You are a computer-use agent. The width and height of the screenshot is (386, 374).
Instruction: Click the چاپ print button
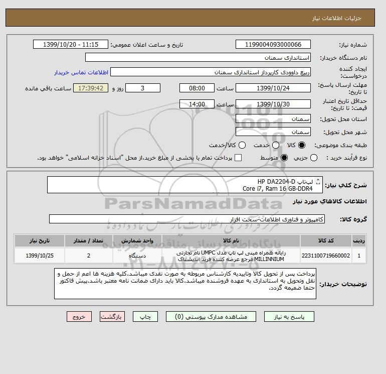(145, 317)
